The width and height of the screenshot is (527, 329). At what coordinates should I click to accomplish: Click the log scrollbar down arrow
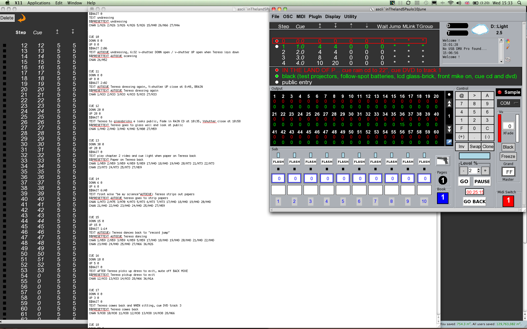click(x=501, y=62)
